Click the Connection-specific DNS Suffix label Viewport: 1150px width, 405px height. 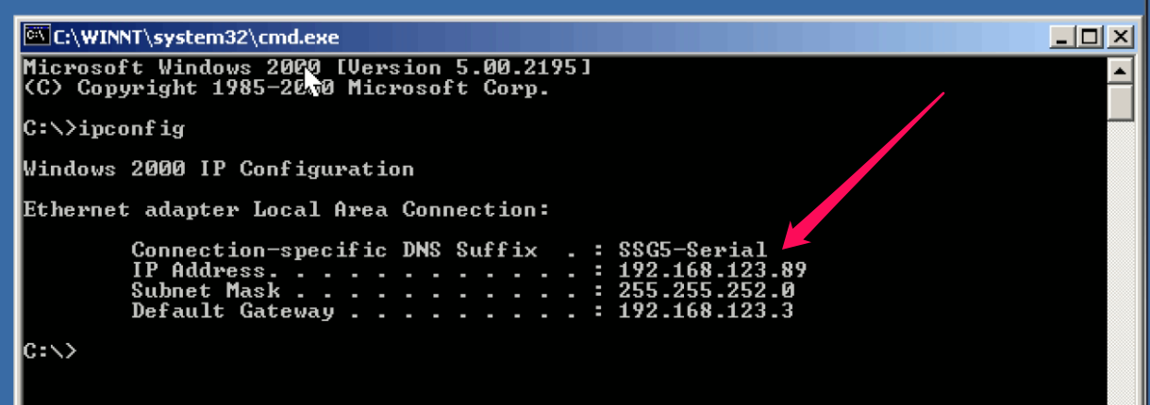[x=334, y=251]
